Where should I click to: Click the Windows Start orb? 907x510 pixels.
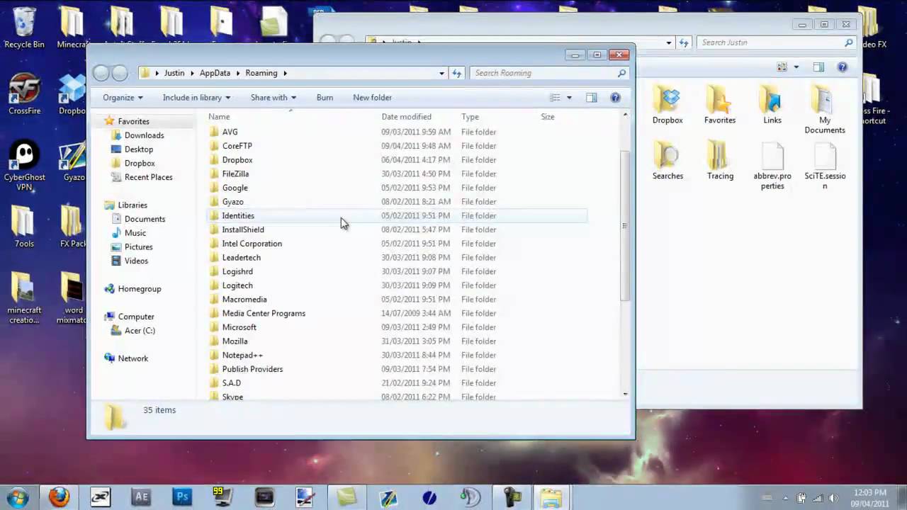tap(18, 497)
